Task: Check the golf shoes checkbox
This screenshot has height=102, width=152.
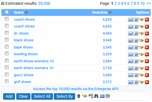Action: (x=7, y=81)
